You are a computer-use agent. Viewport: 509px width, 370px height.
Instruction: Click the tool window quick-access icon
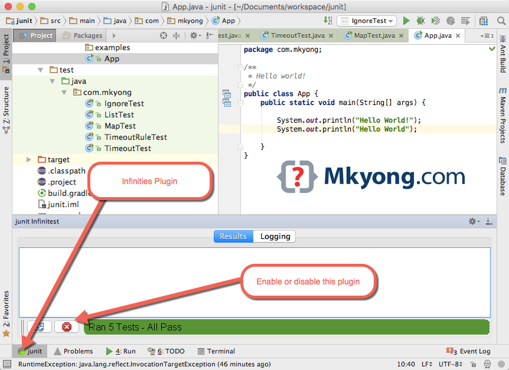(7, 364)
